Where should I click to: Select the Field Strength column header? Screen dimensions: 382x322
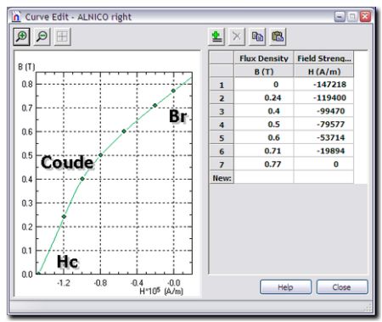tap(323, 58)
